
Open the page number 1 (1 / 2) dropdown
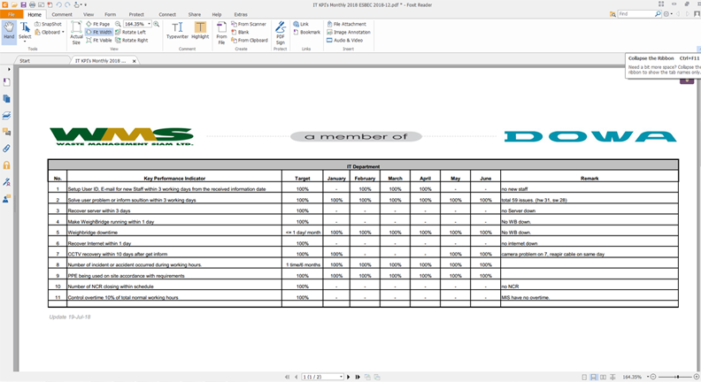341,377
